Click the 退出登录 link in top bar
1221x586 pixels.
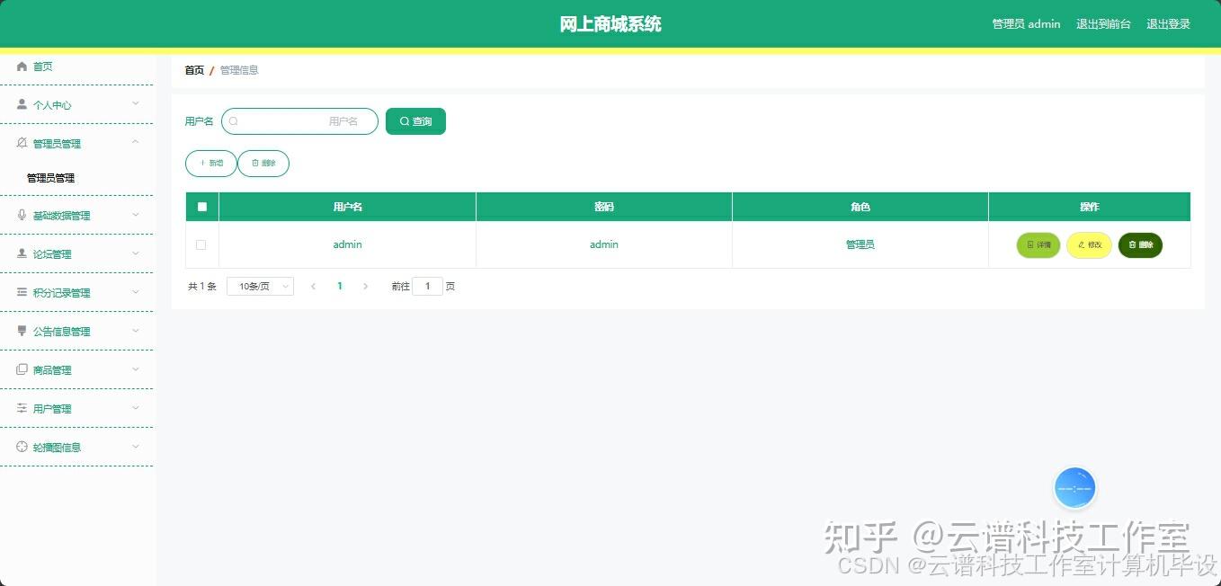click(1168, 24)
